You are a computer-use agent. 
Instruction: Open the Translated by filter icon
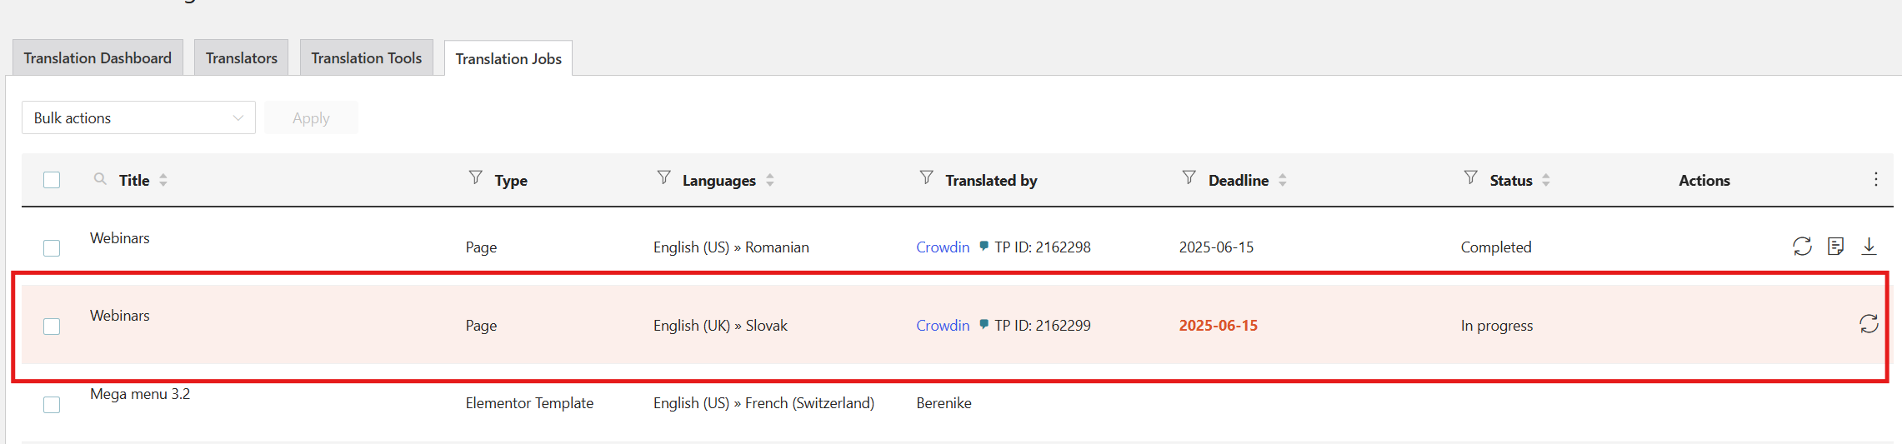(926, 177)
